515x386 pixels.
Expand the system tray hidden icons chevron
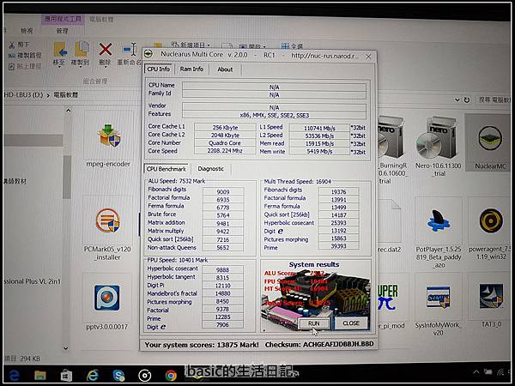(x=476, y=372)
